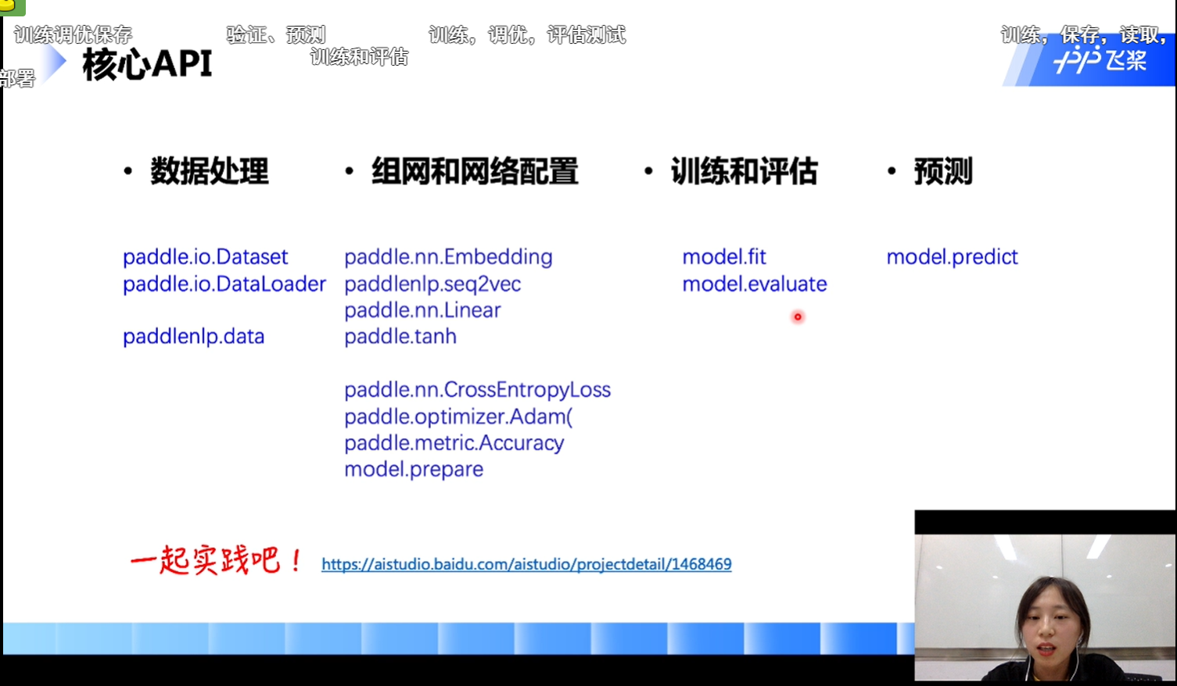1177x686 pixels.
Task: Select the presenter webcam thumbnail
Action: pyautogui.click(x=1045, y=598)
